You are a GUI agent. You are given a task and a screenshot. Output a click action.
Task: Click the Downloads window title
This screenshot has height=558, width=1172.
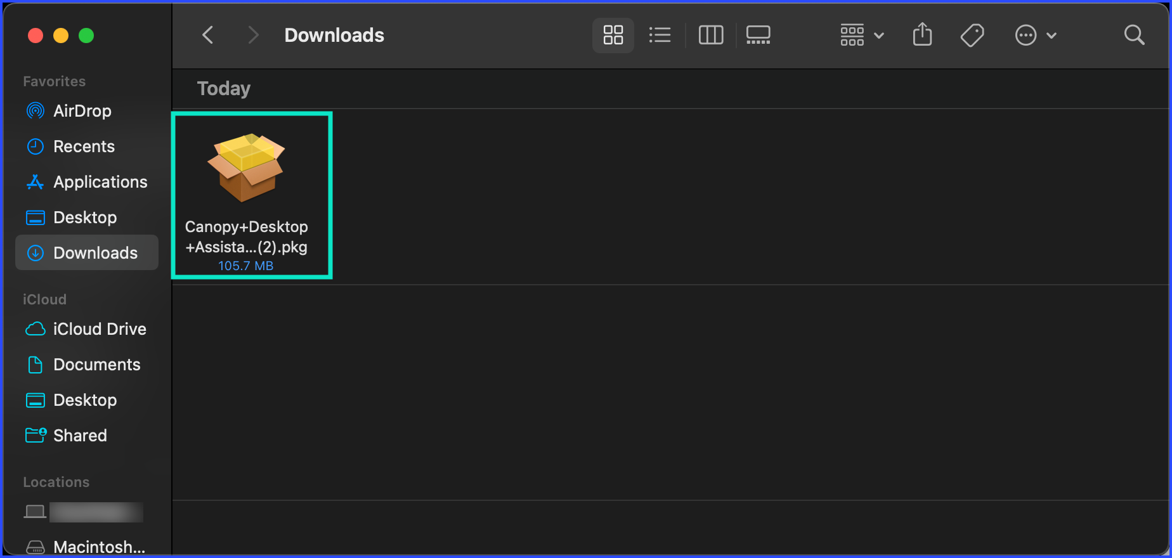click(334, 35)
